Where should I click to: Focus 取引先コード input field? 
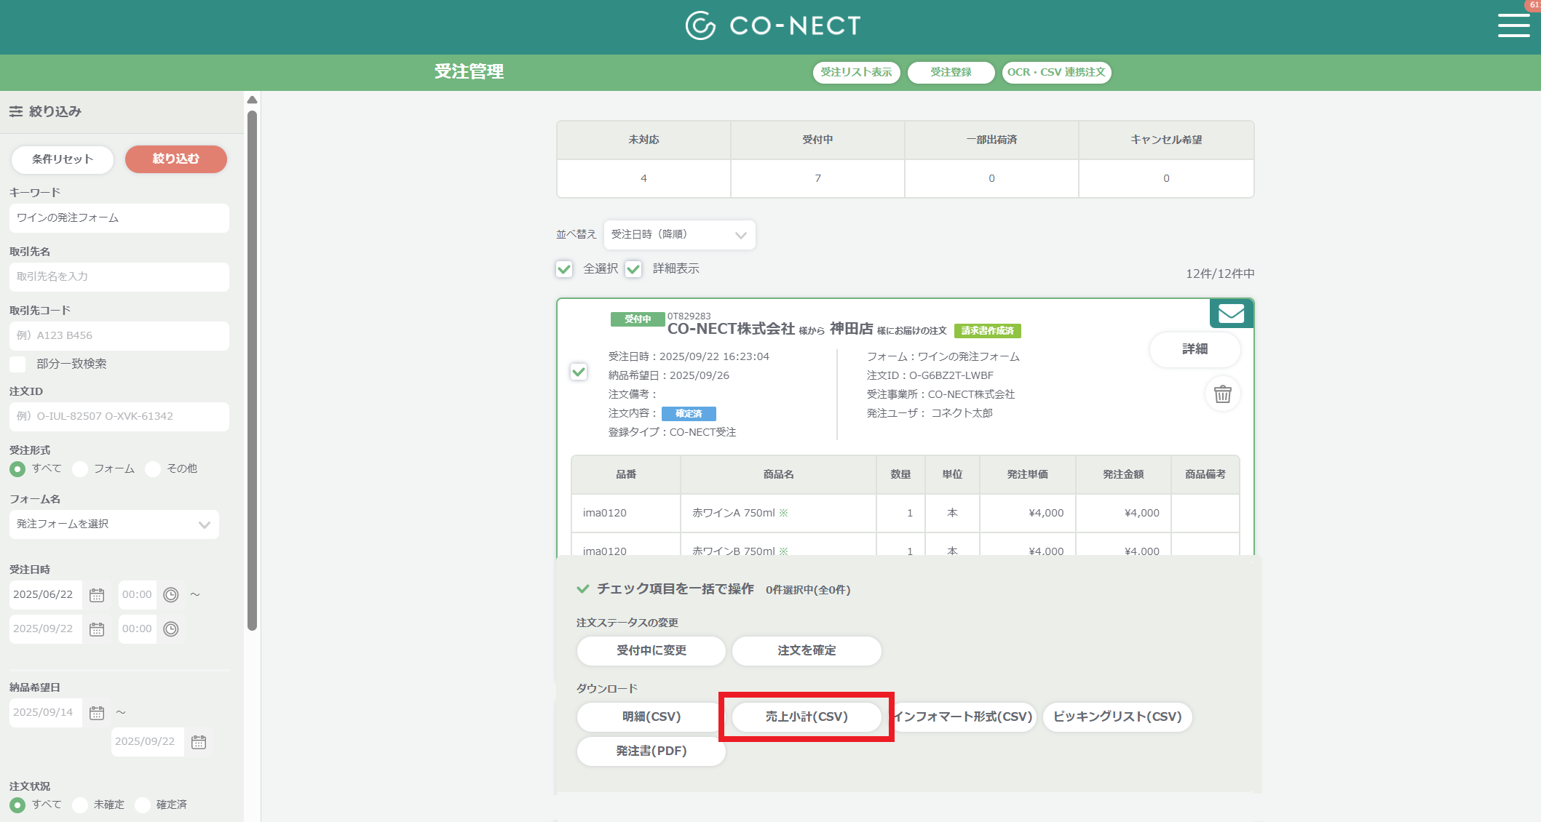119,336
